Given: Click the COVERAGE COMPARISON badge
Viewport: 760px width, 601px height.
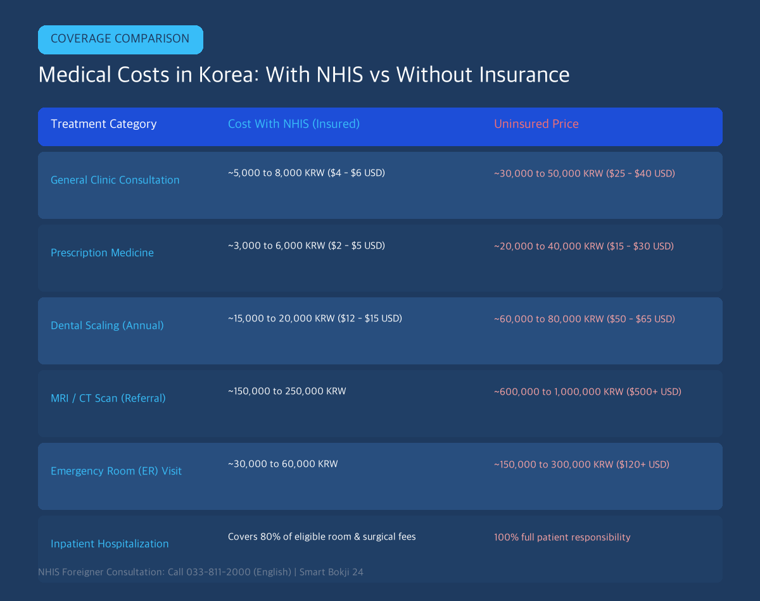Looking at the screenshot, I should 120,39.
